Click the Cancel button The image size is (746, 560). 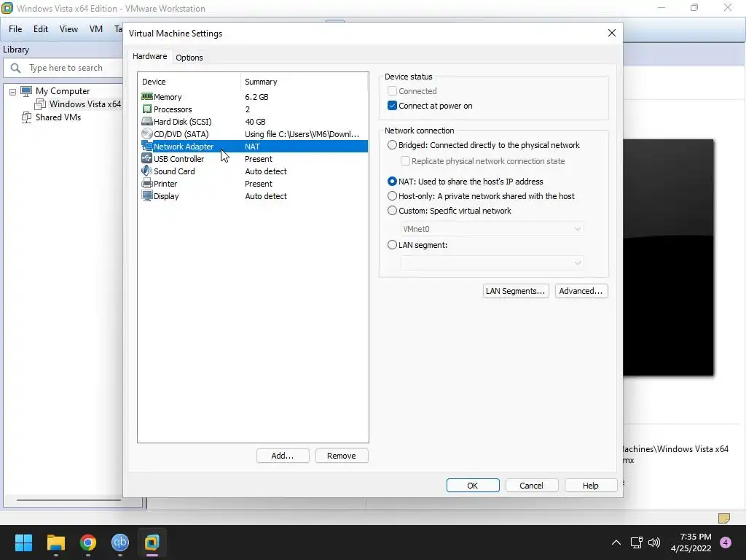tap(531, 485)
